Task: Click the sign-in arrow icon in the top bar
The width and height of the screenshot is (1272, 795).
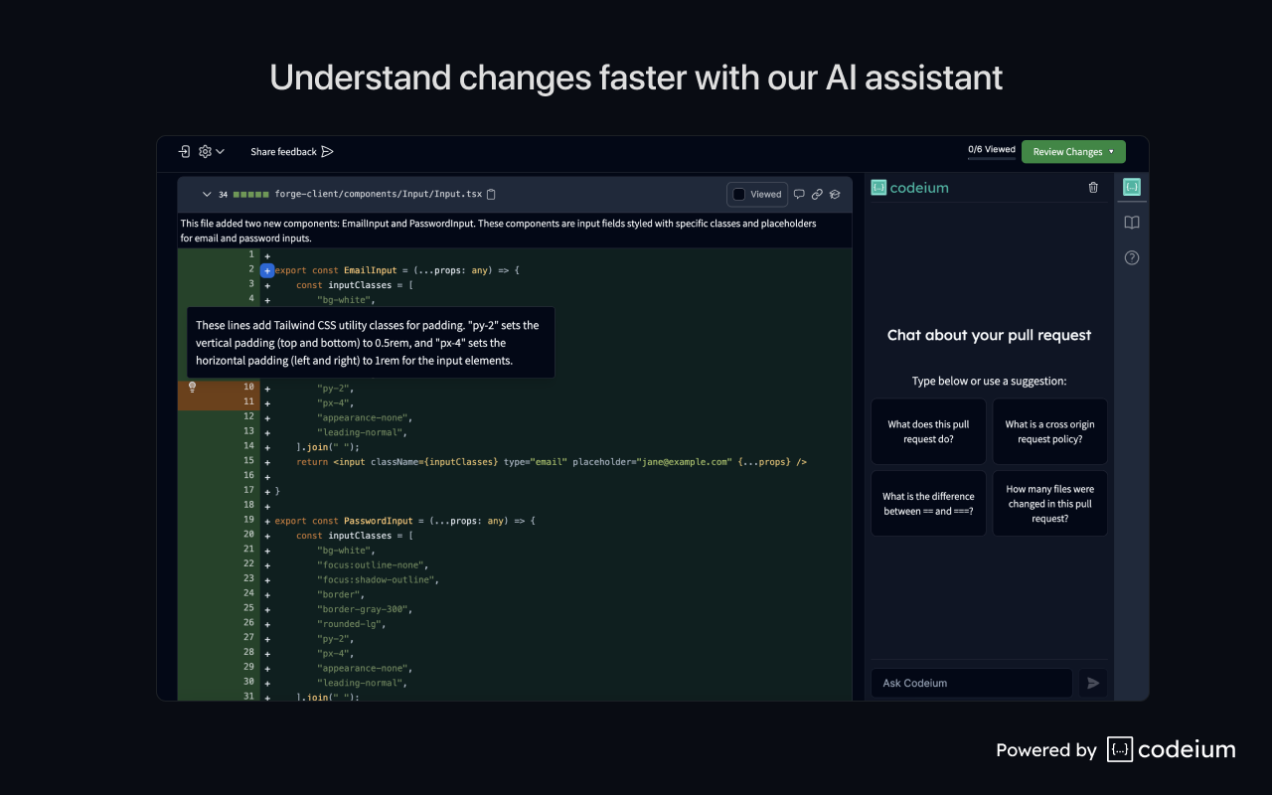Action: point(184,151)
